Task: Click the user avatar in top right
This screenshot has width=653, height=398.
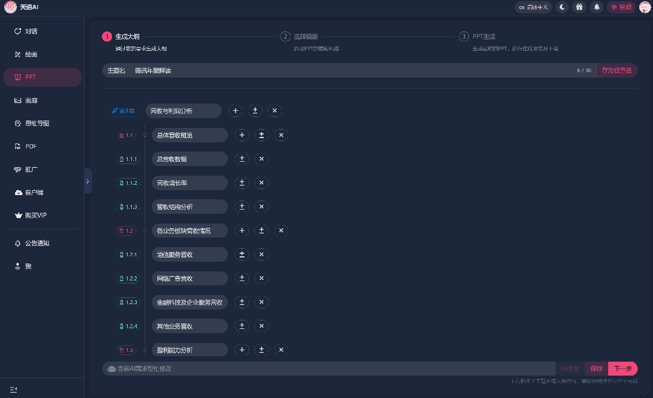Action: click(x=645, y=7)
